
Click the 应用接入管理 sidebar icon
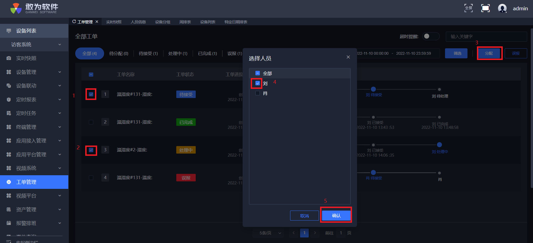pyautogui.click(x=9, y=141)
